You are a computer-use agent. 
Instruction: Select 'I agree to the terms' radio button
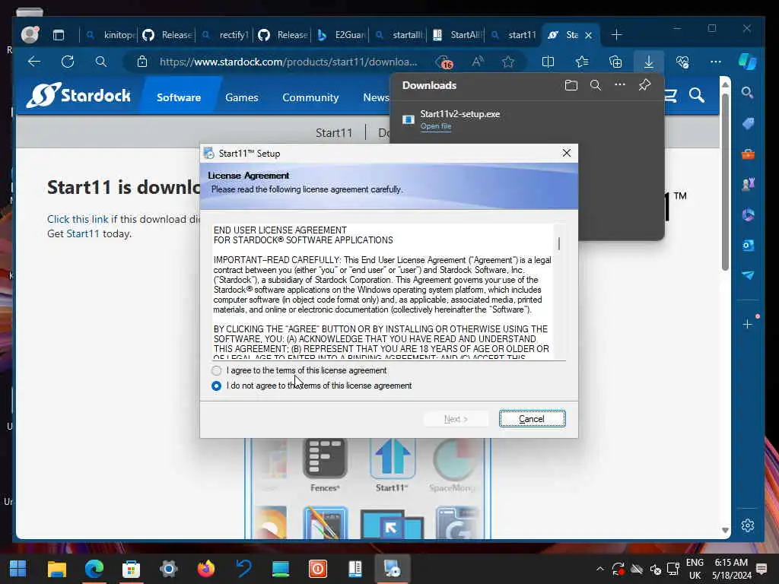(216, 370)
